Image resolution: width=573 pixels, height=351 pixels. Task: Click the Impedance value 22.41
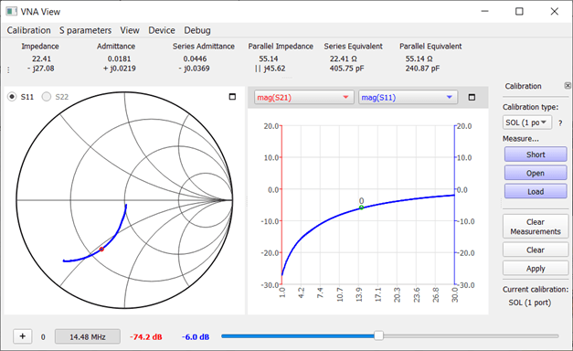[x=41, y=58]
